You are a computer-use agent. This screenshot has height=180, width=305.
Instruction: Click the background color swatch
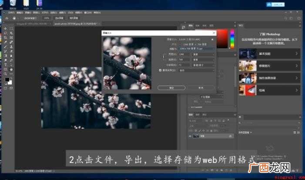point(10,83)
